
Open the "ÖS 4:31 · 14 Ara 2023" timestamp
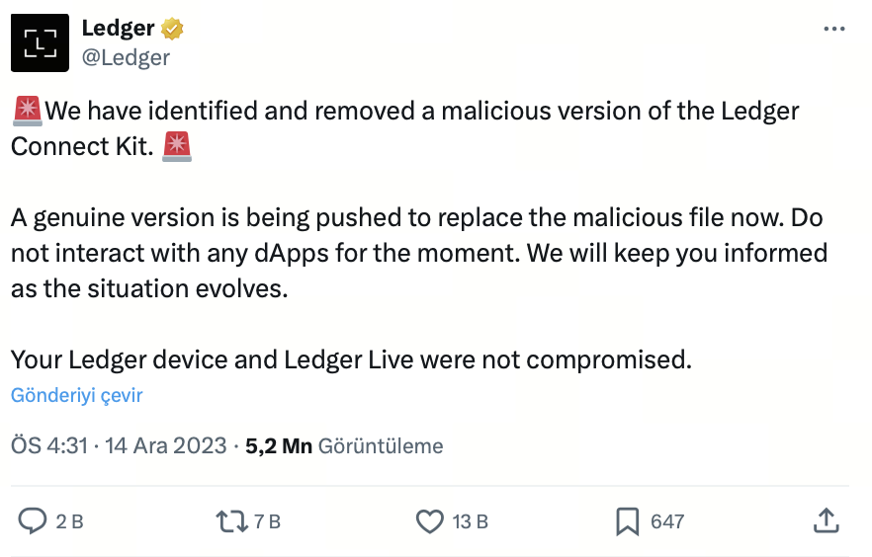coord(119,445)
